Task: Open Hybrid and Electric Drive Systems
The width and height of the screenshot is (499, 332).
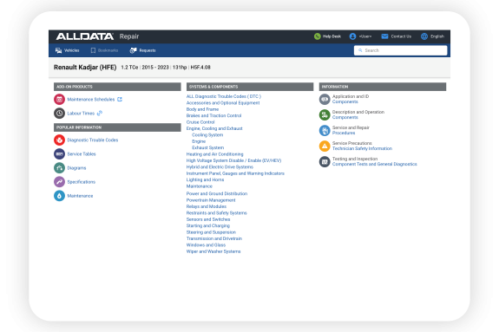Action: point(220,167)
